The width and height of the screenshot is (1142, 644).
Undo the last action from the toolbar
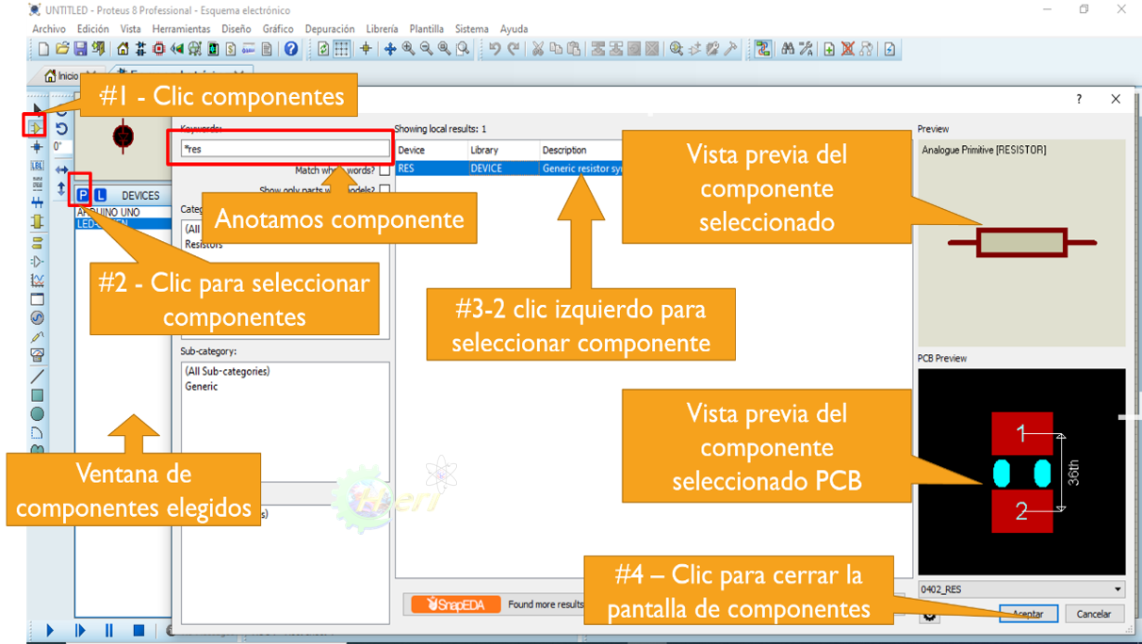[497, 48]
